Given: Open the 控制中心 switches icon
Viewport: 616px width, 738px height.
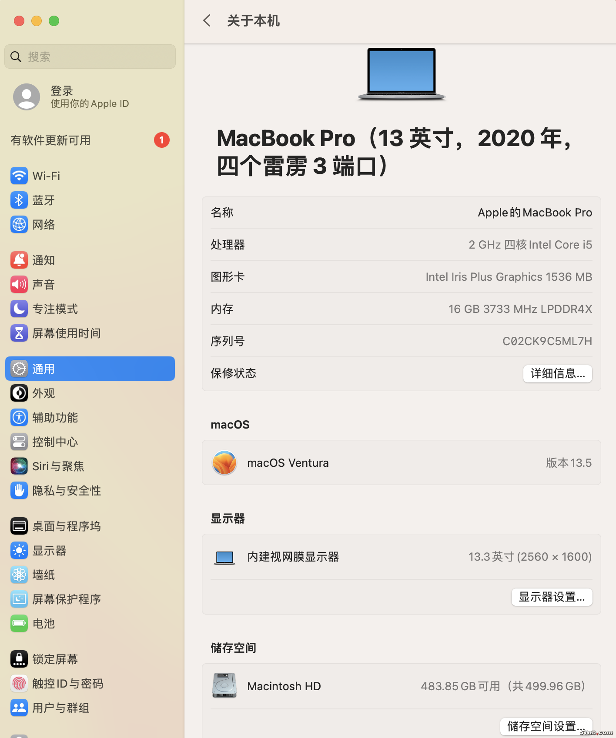Looking at the screenshot, I should pos(19,442).
